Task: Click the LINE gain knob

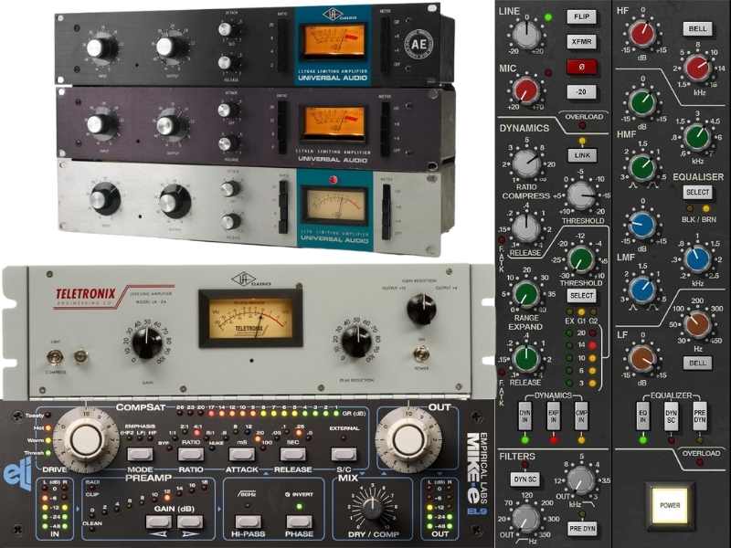Action: (527, 35)
